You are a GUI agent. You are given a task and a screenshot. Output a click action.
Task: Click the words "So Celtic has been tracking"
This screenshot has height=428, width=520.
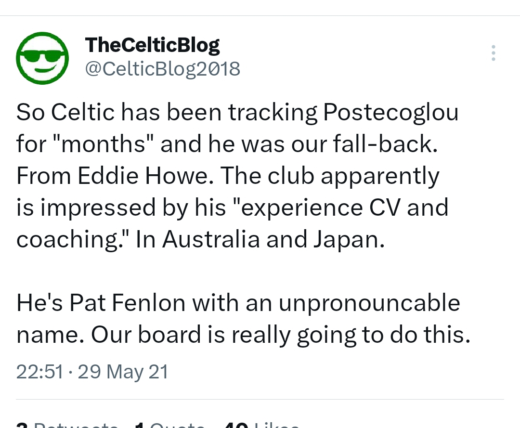pyautogui.click(x=167, y=113)
